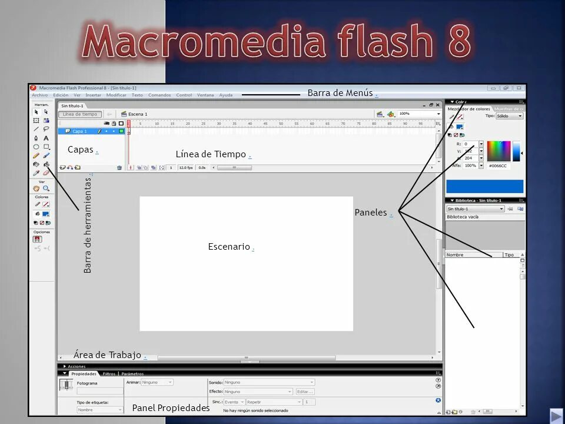The image size is (565, 424).
Task: Click Edit Symbols icon near zoom
Action: click(x=391, y=114)
